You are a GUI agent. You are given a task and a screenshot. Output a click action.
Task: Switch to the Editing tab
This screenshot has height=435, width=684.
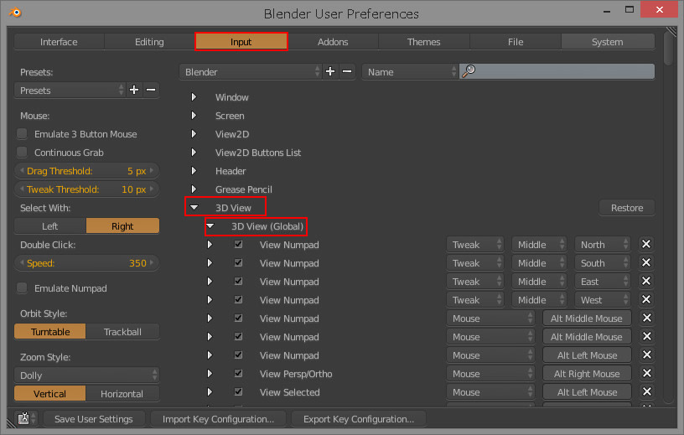(x=149, y=42)
